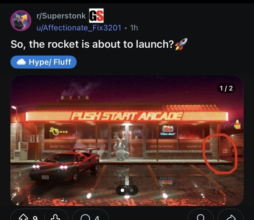Open the r/Superstonk community avatar
Viewport: 254px width, 220px height.
click(x=21, y=20)
